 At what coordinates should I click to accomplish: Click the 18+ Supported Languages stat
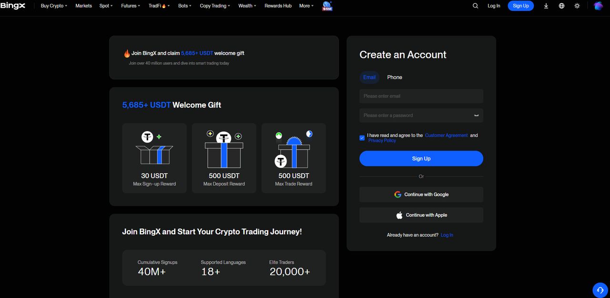tap(223, 268)
